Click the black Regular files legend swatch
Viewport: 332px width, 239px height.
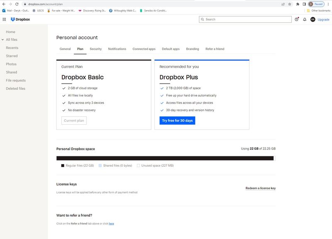point(63,165)
